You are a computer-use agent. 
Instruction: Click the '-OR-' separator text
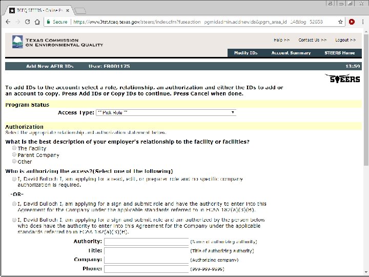pos(17,194)
